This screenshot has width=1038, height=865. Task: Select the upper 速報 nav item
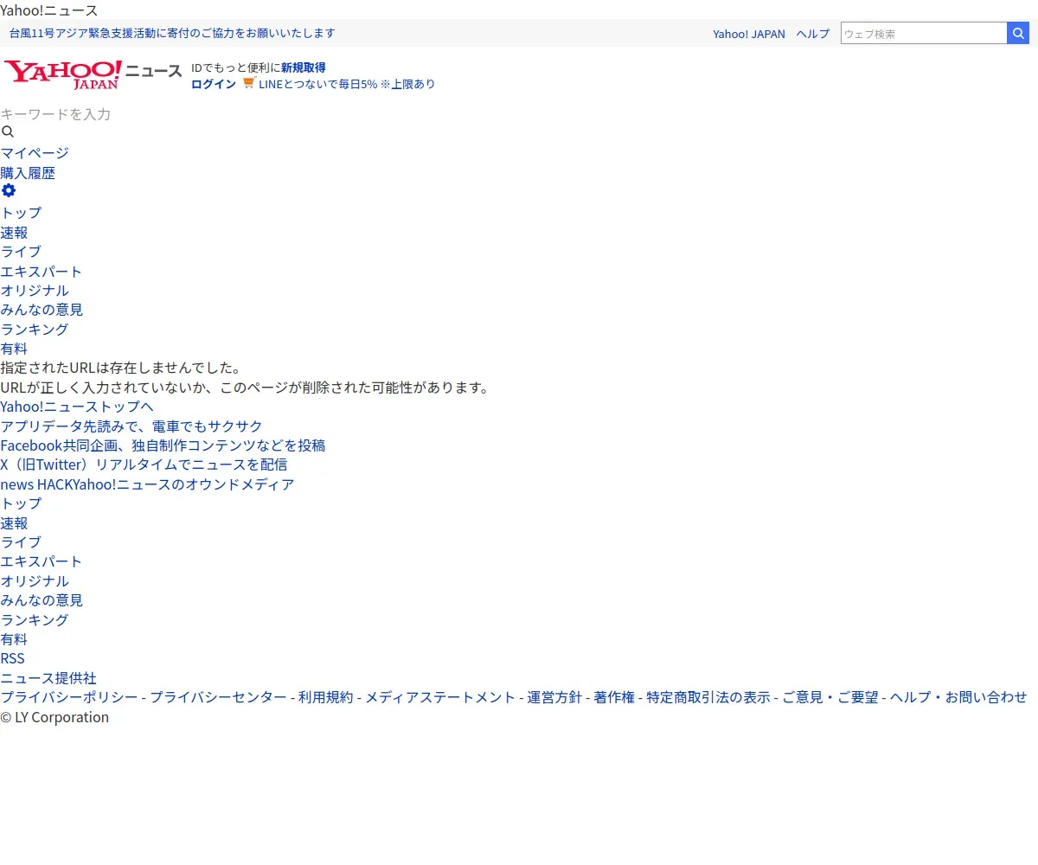click(14, 233)
